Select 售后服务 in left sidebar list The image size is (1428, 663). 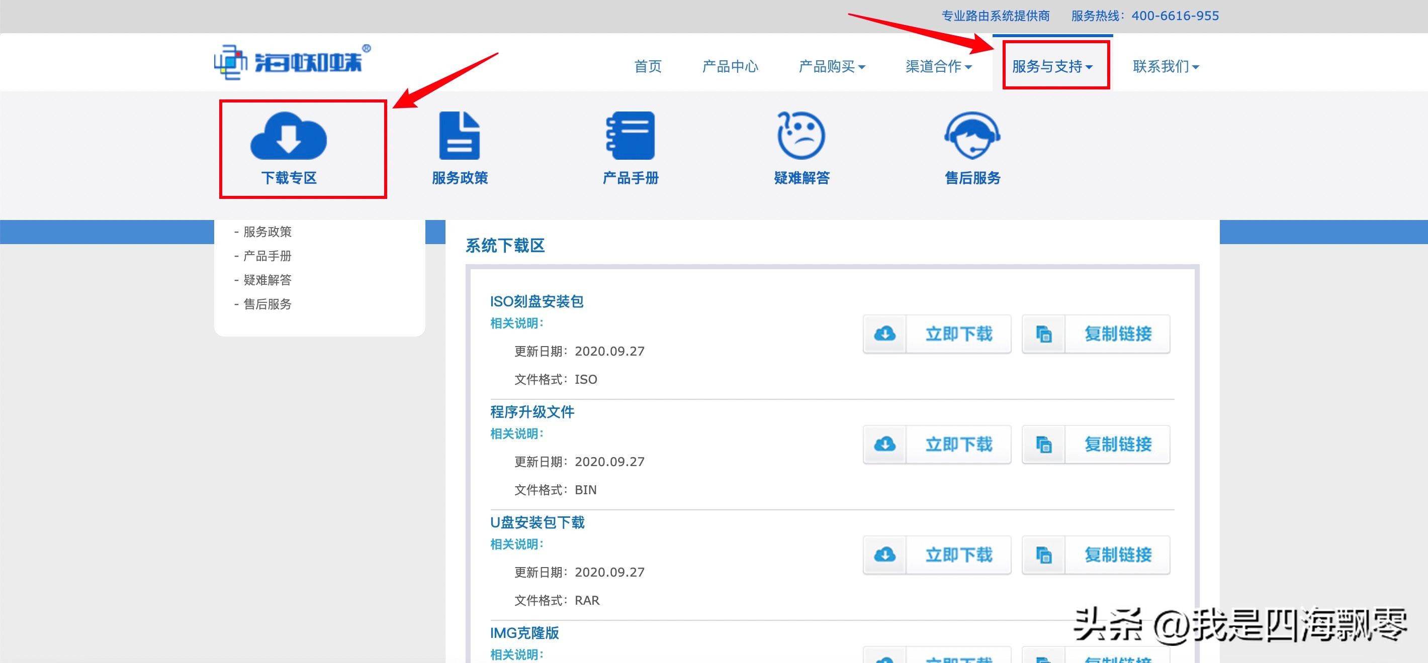coord(267,304)
